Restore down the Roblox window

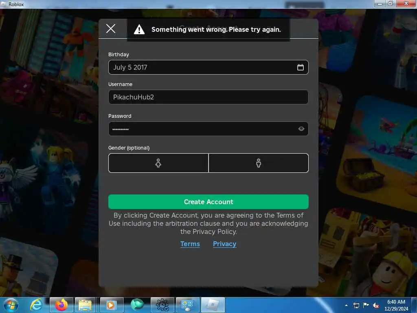(391, 4)
